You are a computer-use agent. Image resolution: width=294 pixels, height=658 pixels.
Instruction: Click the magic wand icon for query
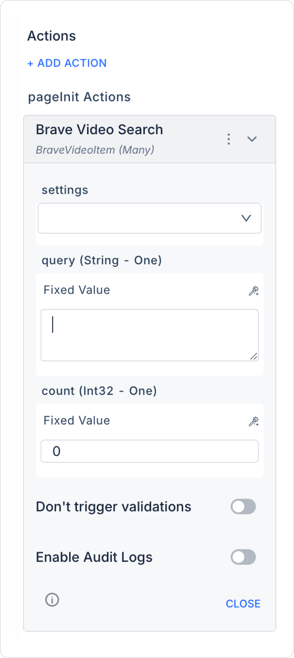pyautogui.click(x=254, y=291)
